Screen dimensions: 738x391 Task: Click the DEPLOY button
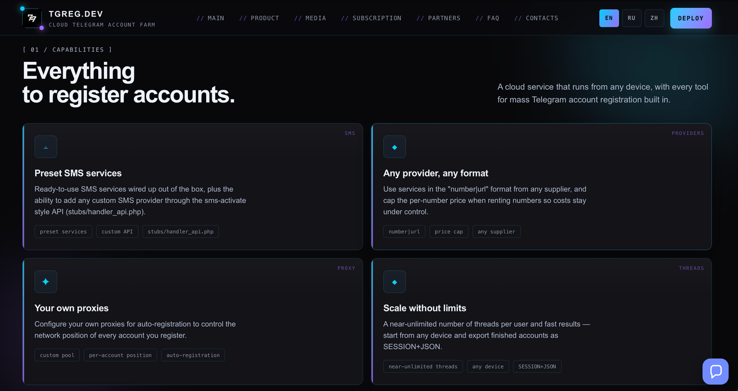[691, 18]
